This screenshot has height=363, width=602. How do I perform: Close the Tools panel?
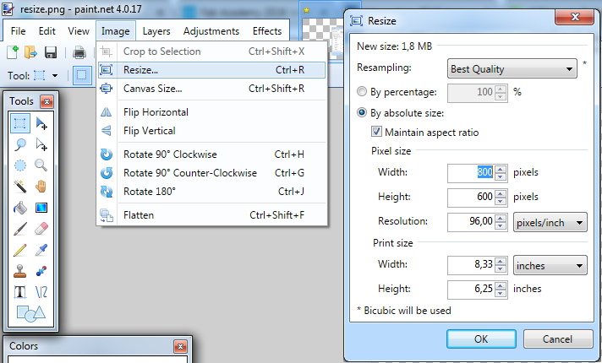pyautogui.click(x=47, y=101)
